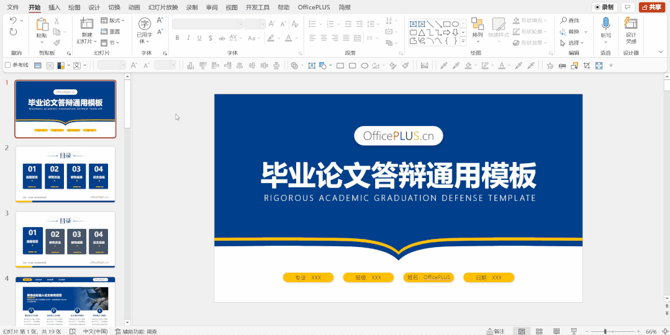Select slide 2 目录 thumbnail
The height and width of the screenshot is (335, 670).
tap(65, 174)
